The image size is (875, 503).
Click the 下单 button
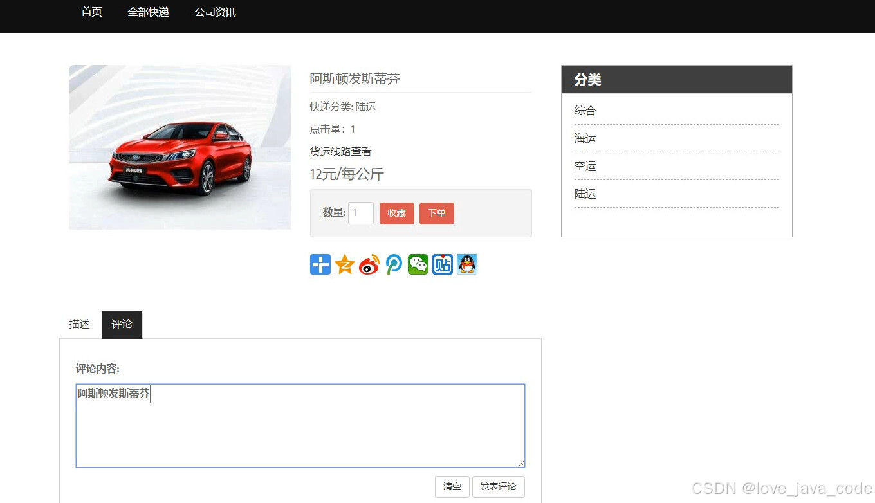coord(437,214)
